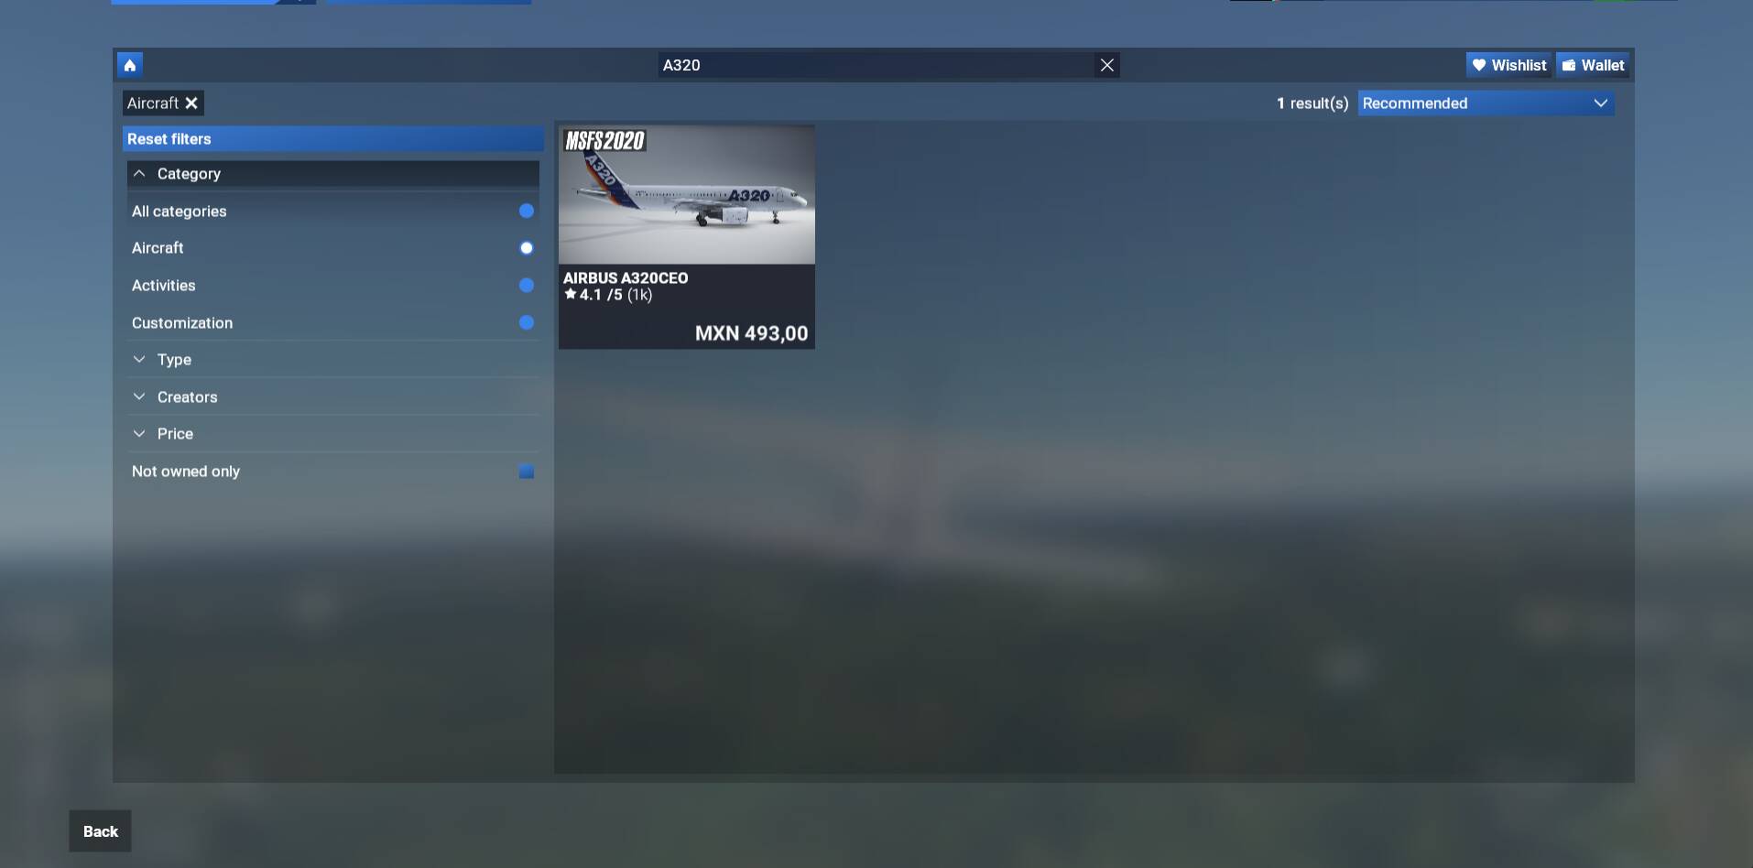Open the Wallet
The image size is (1753, 868).
[x=1593, y=65]
